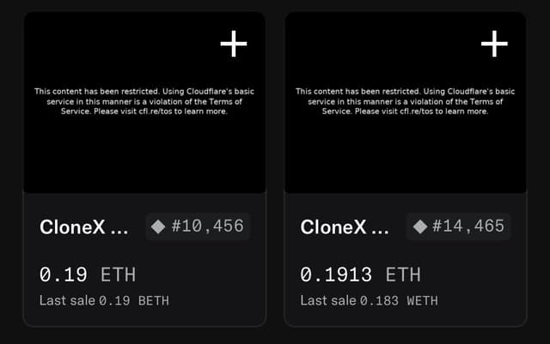Open the #14,465 rarity rank badge
The image size is (550, 344).
click(x=458, y=226)
